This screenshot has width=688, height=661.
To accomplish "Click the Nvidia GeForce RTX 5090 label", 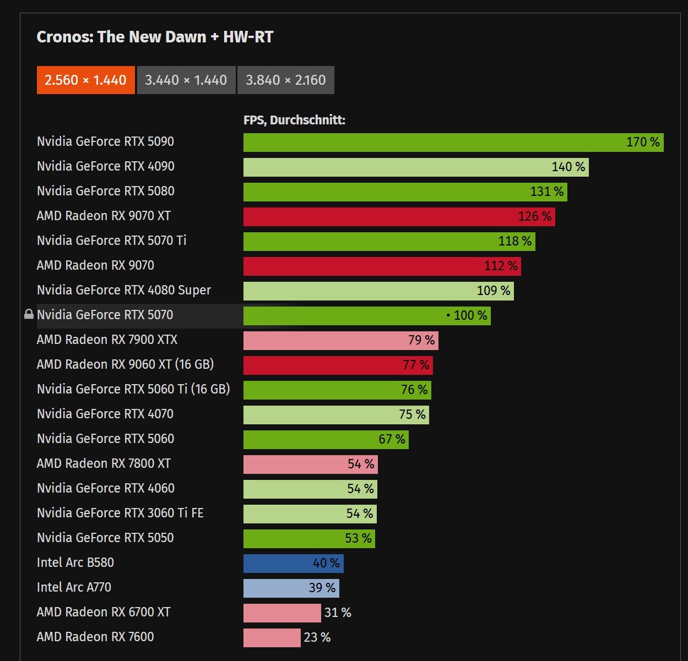I will [105, 141].
